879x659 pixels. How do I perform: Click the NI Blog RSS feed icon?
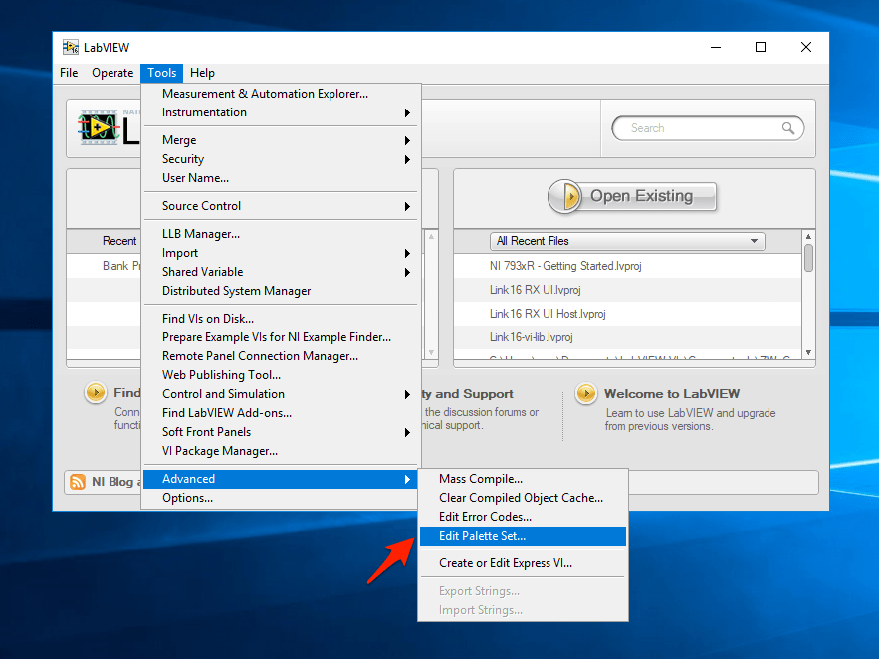78,482
